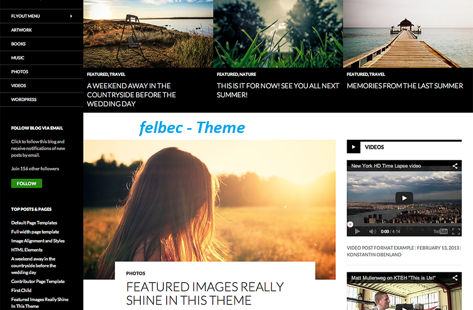Open the video on YouTube via logo

pyautogui.click(x=440, y=231)
